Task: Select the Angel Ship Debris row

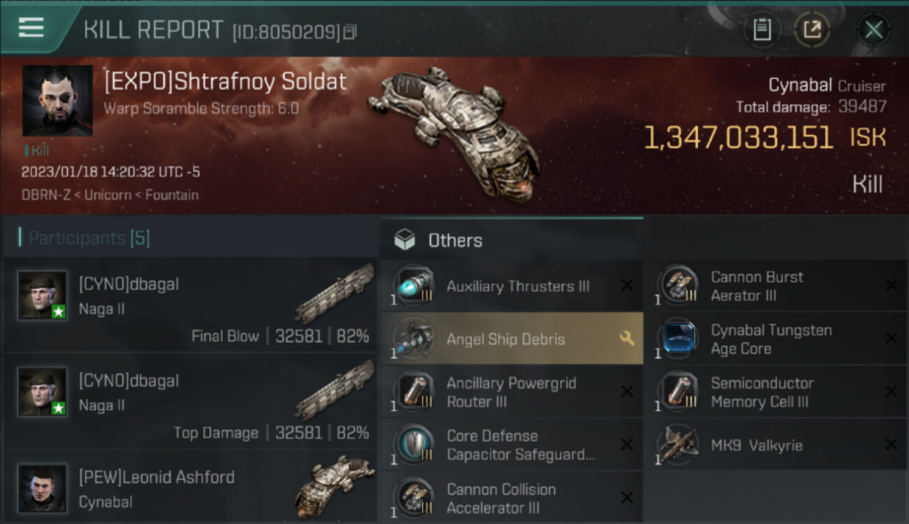Action: [x=512, y=339]
